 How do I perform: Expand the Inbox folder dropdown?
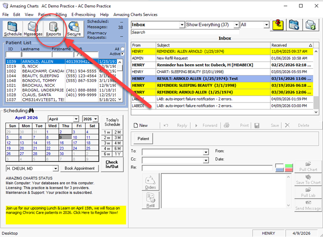[182, 25]
